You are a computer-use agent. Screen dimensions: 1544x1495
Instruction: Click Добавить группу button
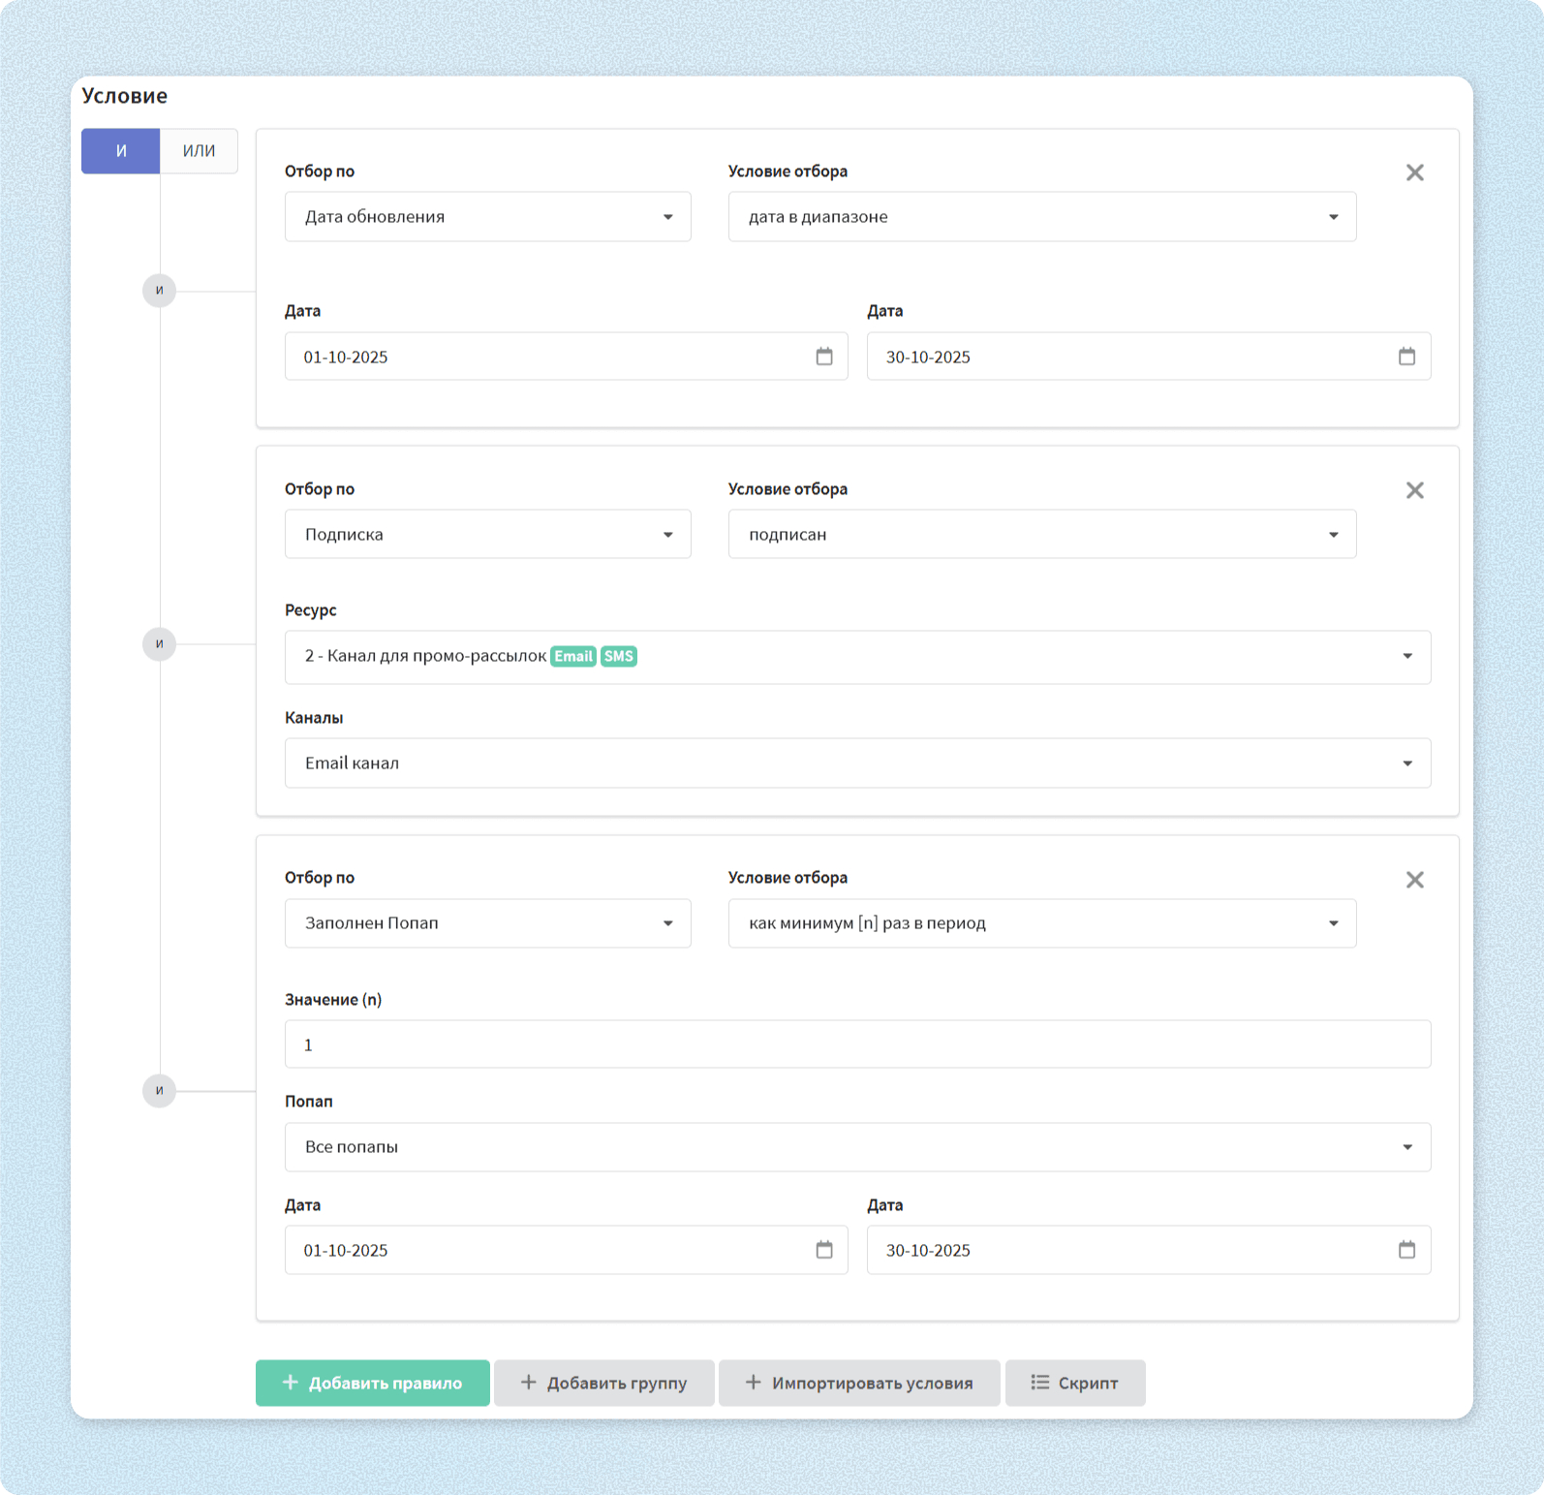point(604,1383)
